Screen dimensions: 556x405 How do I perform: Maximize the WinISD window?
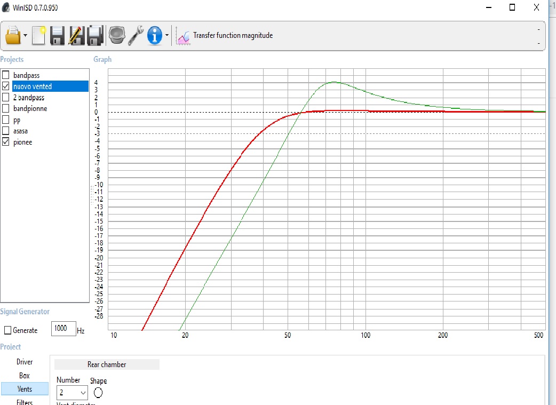click(512, 7)
